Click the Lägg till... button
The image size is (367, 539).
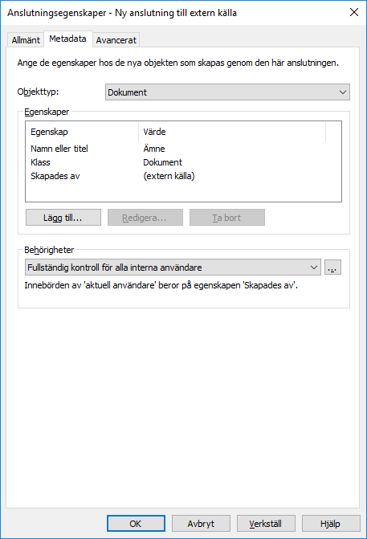pyautogui.click(x=63, y=217)
